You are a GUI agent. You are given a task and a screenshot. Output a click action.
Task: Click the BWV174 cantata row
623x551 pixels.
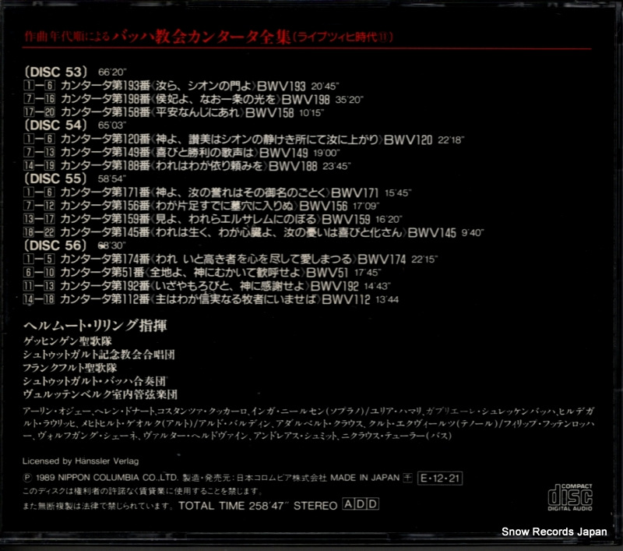tap(231, 260)
